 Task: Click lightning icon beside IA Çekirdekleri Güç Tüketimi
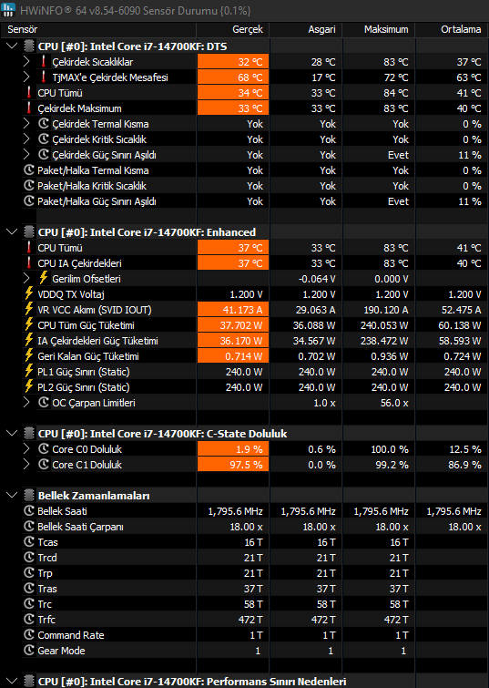click(29, 340)
